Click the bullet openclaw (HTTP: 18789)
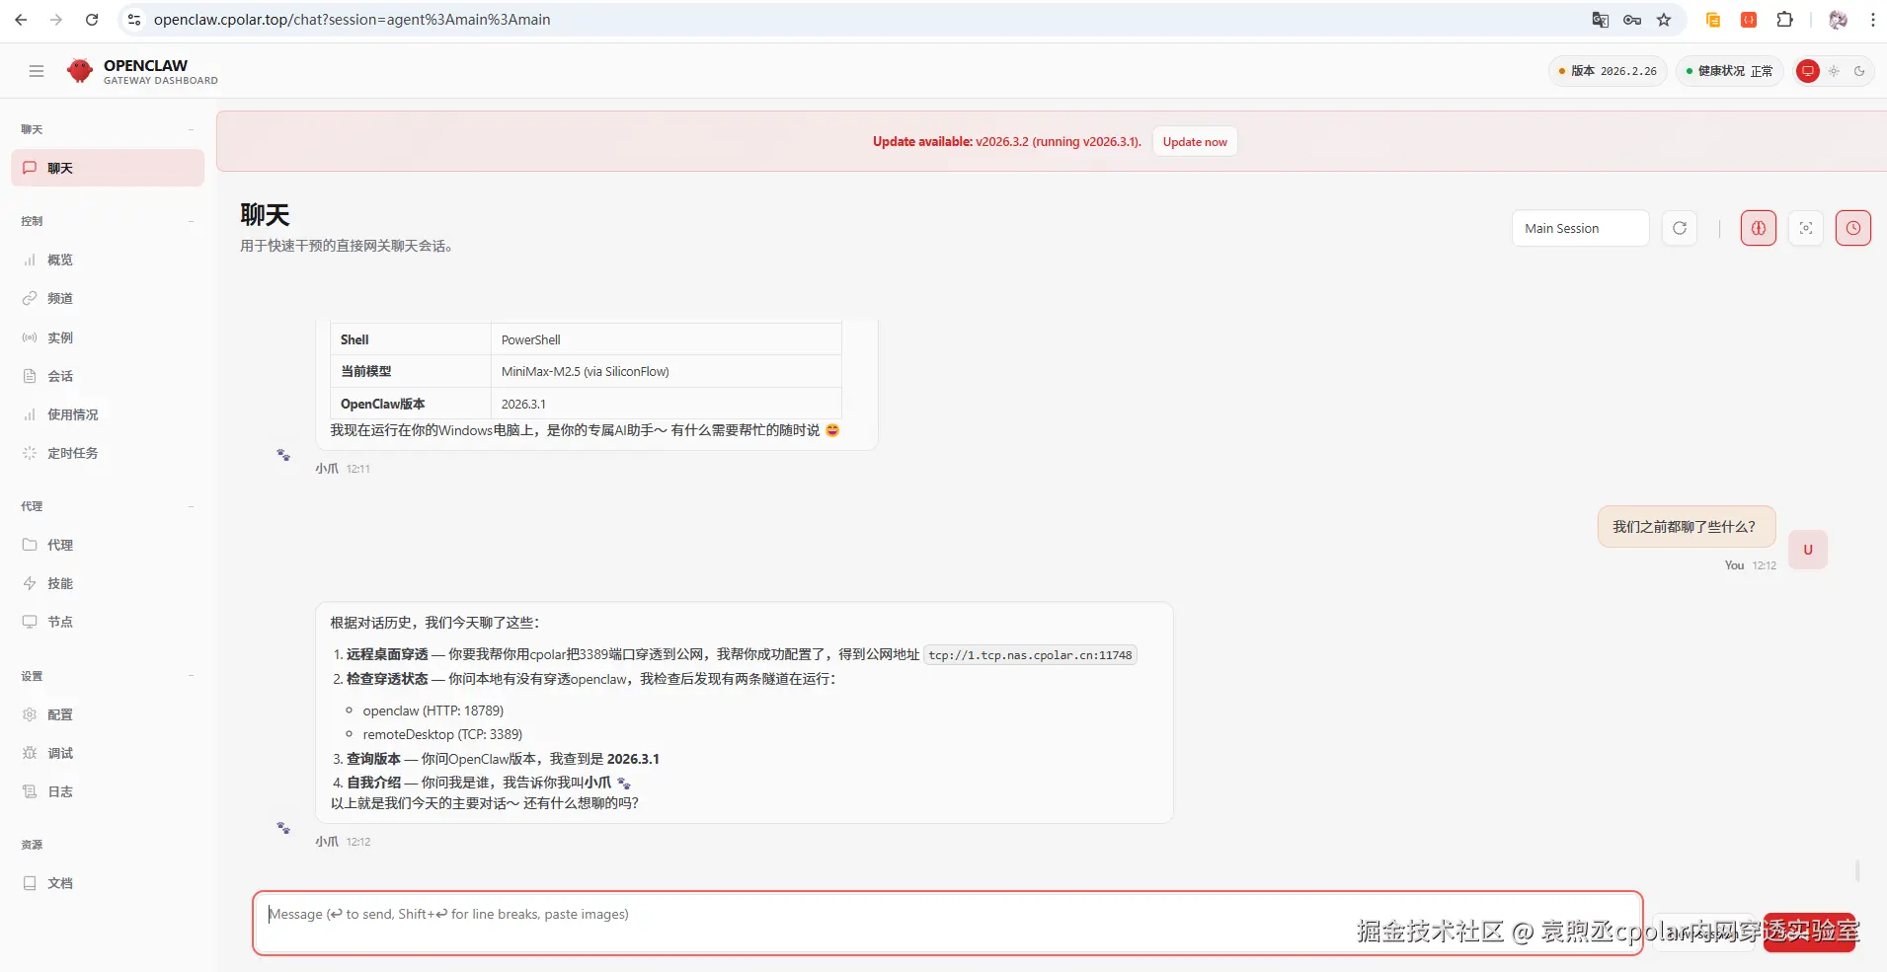 [x=433, y=710]
